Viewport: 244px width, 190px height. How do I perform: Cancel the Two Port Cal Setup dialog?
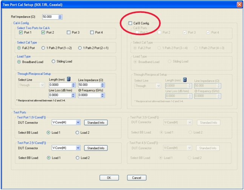(137, 178)
